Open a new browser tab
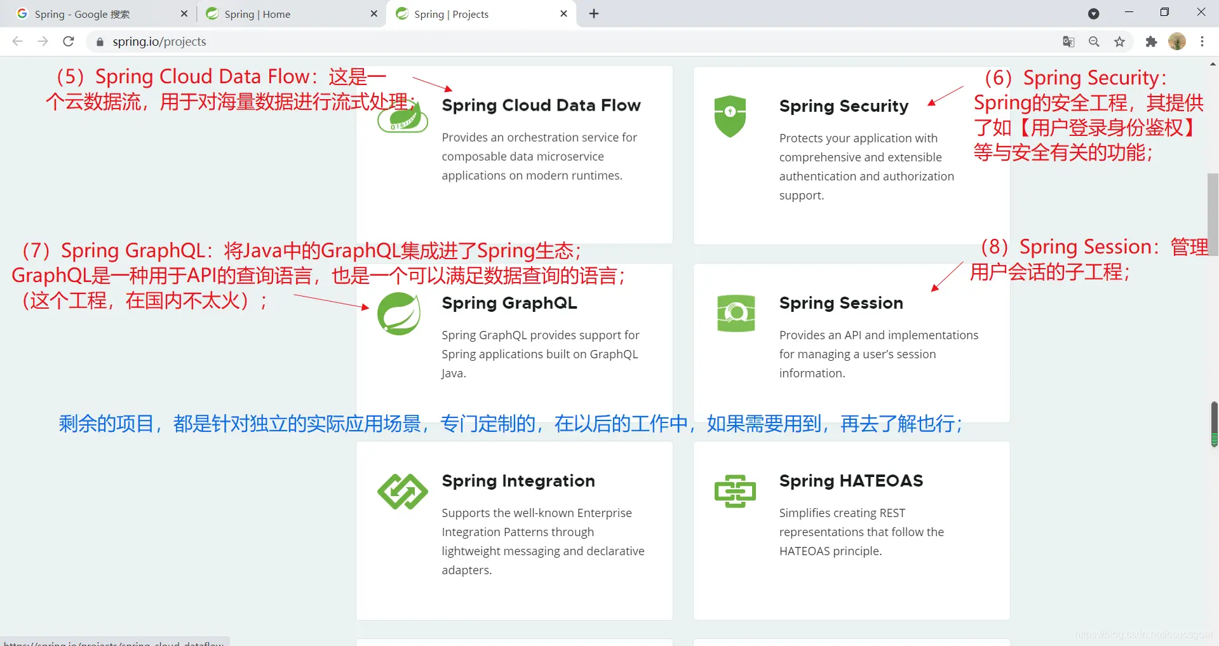This screenshot has height=646, width=1219. [594, 13]
